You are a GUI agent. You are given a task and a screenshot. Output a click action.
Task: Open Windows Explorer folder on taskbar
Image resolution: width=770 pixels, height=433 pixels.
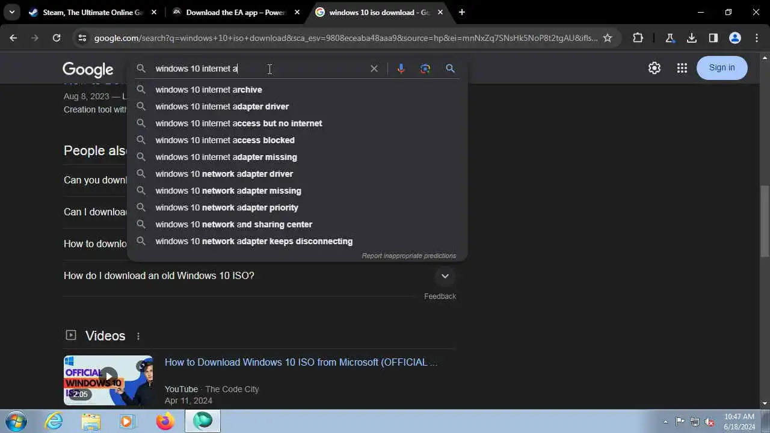click(x=91, y=421)
